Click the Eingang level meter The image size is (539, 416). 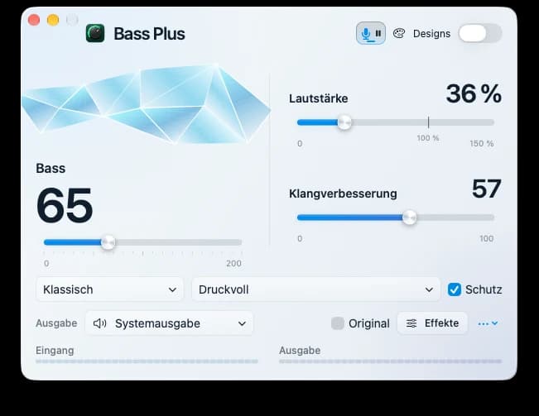point(147,361)
